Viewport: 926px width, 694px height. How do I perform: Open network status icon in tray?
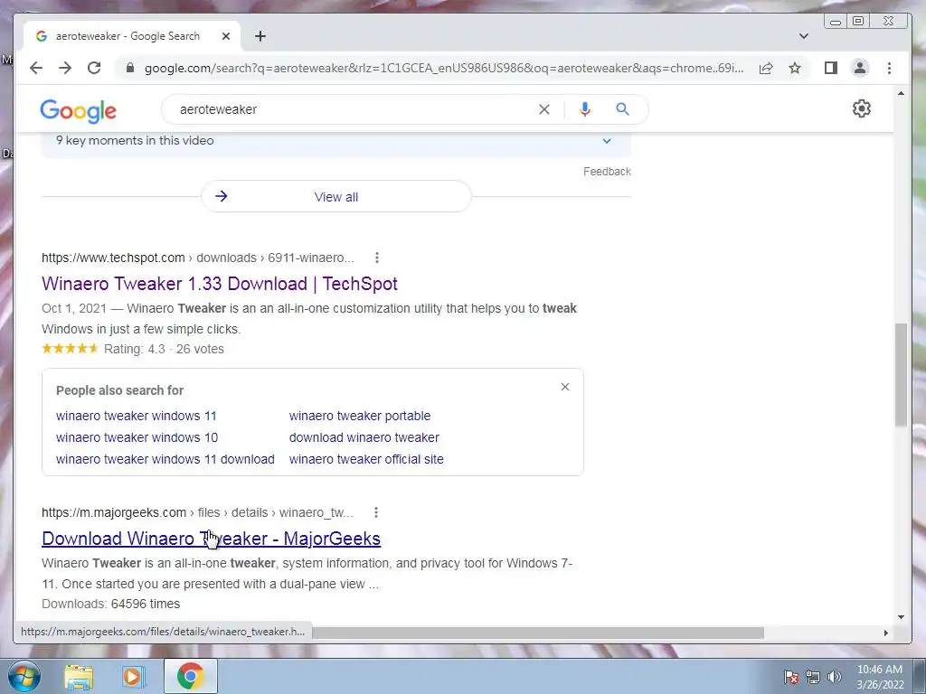(813, 677)
